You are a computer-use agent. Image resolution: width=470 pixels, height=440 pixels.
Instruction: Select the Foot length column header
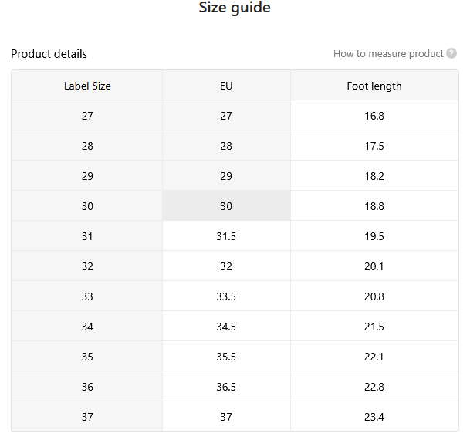click(374, 86)
